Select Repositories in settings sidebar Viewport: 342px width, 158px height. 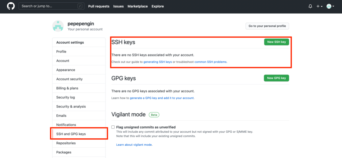(x=79, y=143)
